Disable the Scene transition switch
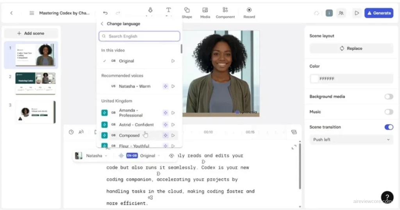This screenshot has width=400, height=210. [x=389, y=127]
